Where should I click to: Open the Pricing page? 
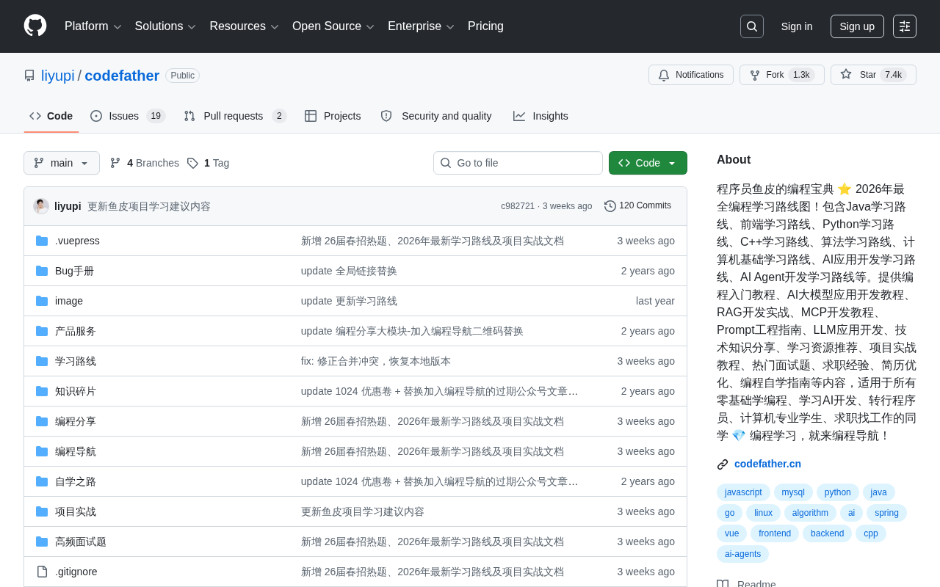(x=485, y=26)
